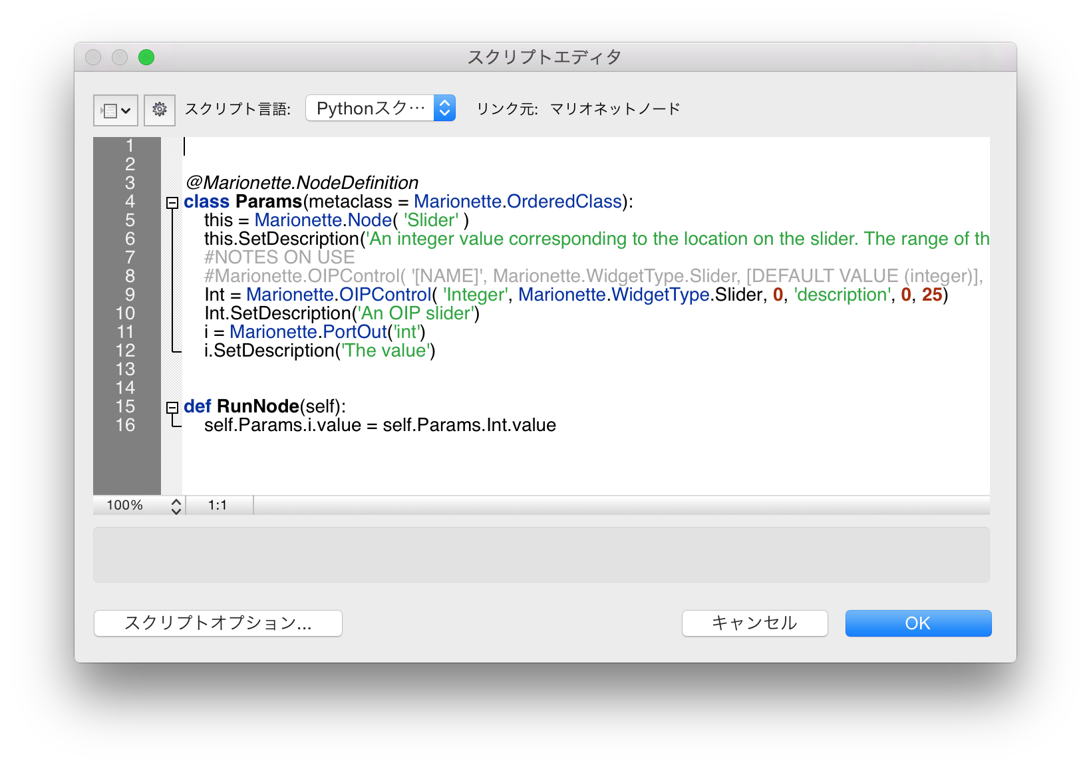
Task: Click the スクリプトオプション... button
Action: pyautogui.click(x=218, y=623)
